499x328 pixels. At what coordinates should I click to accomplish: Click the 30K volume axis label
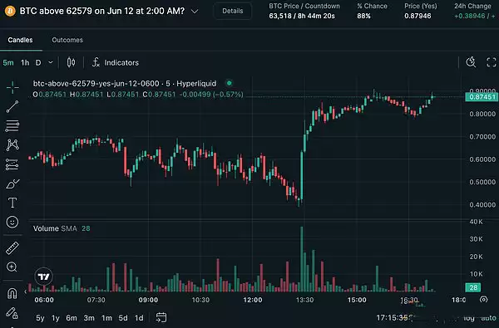[476, 239]
